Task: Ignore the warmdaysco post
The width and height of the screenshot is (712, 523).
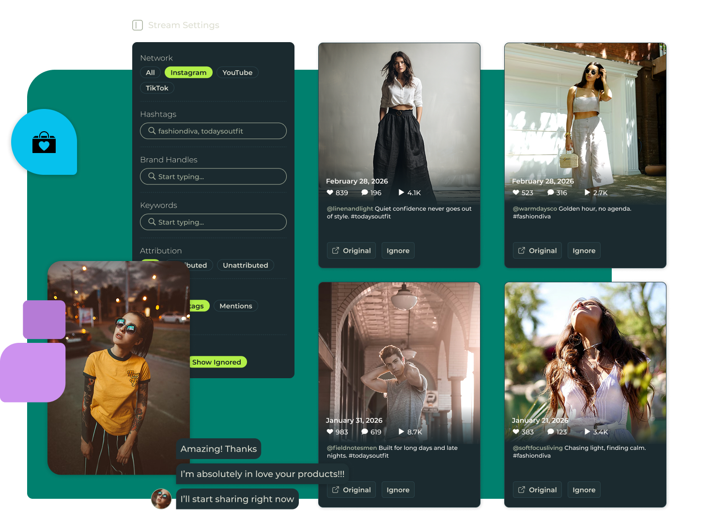Action: (x=584, y=250)
